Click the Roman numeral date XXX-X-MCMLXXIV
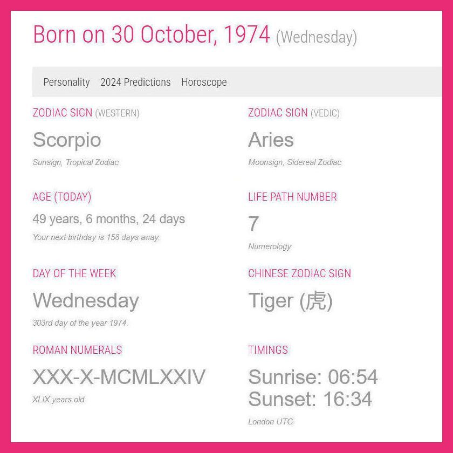The image size is (453, 453). point(119,377)
